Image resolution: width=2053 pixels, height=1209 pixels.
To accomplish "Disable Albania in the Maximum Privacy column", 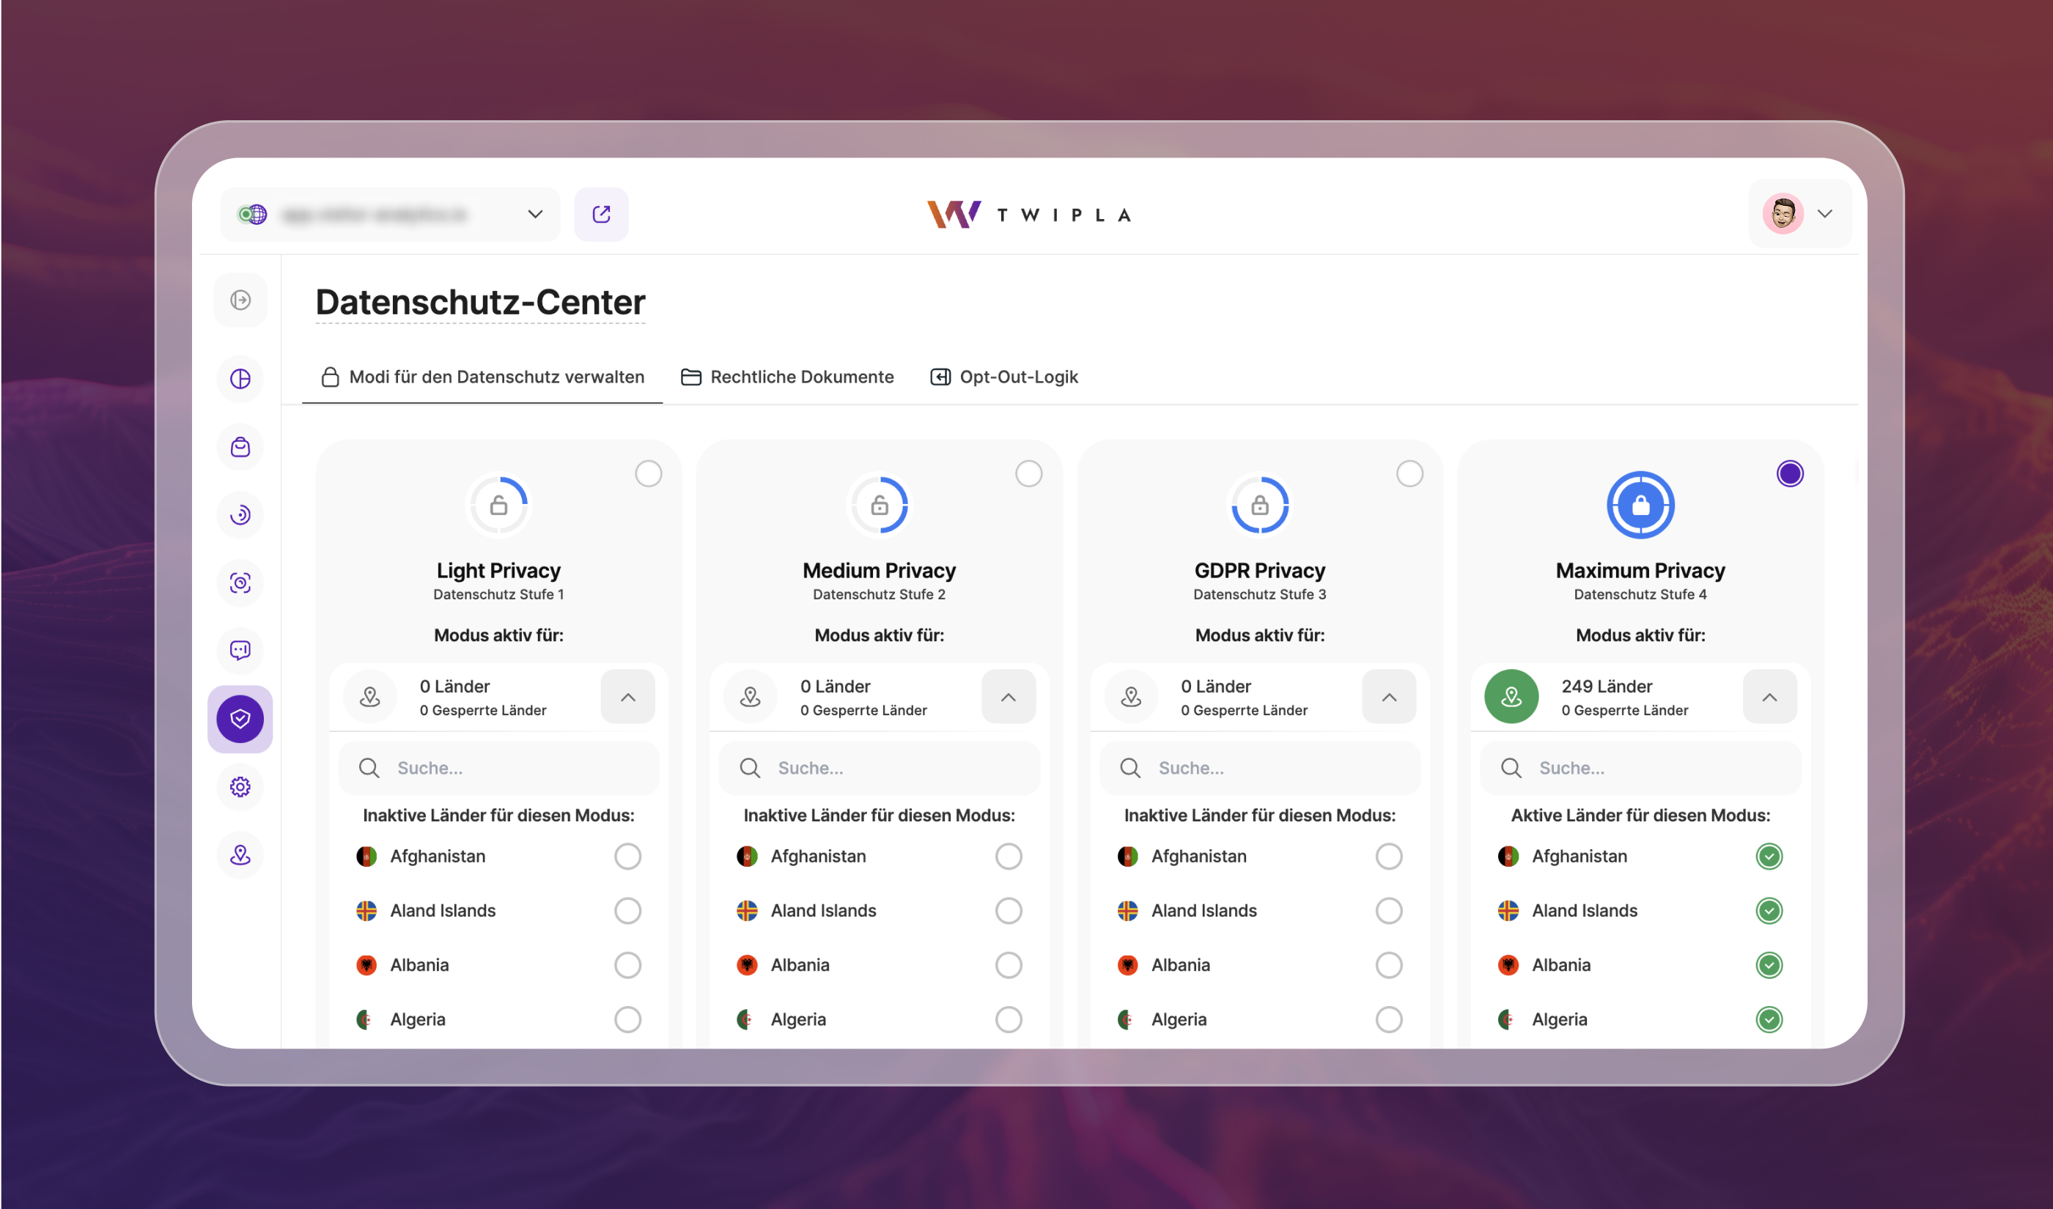I will coord(1769,964).
